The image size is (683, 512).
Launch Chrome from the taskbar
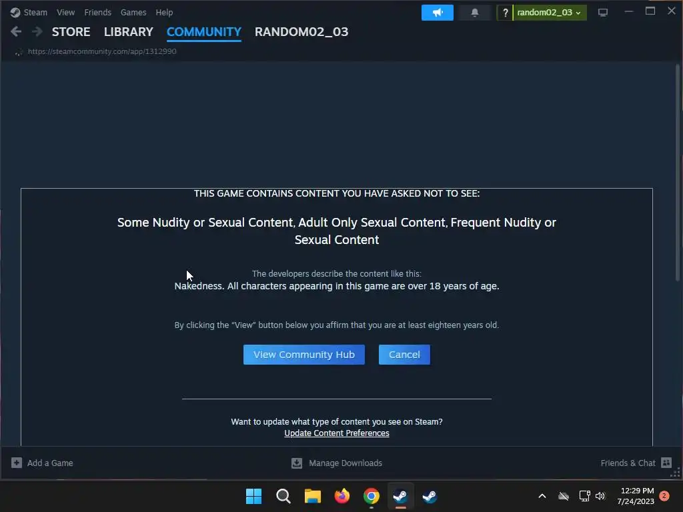point(372,496)
